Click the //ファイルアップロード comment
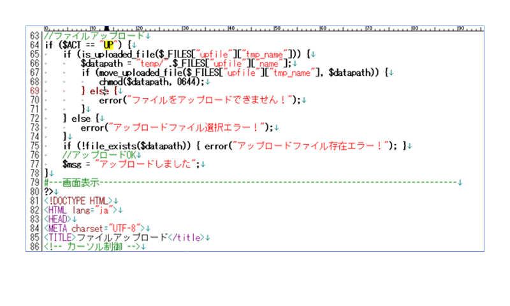The height and width of the screenshot is (306, 510). (94, 36)
